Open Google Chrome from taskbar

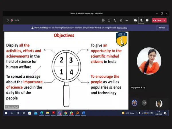tap(65, 113)
